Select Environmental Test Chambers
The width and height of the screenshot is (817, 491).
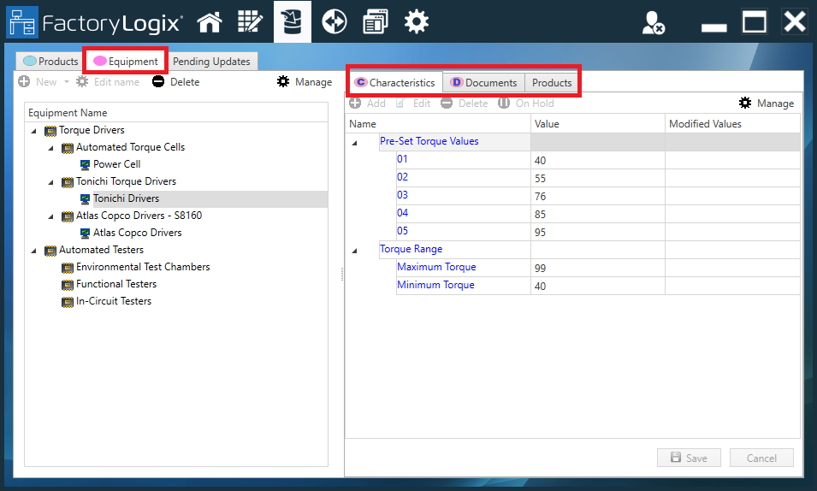coord(143,267)
